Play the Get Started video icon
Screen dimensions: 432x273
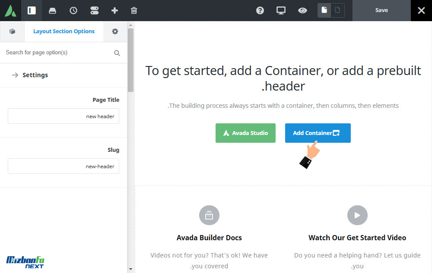click(x=357, y=215)
